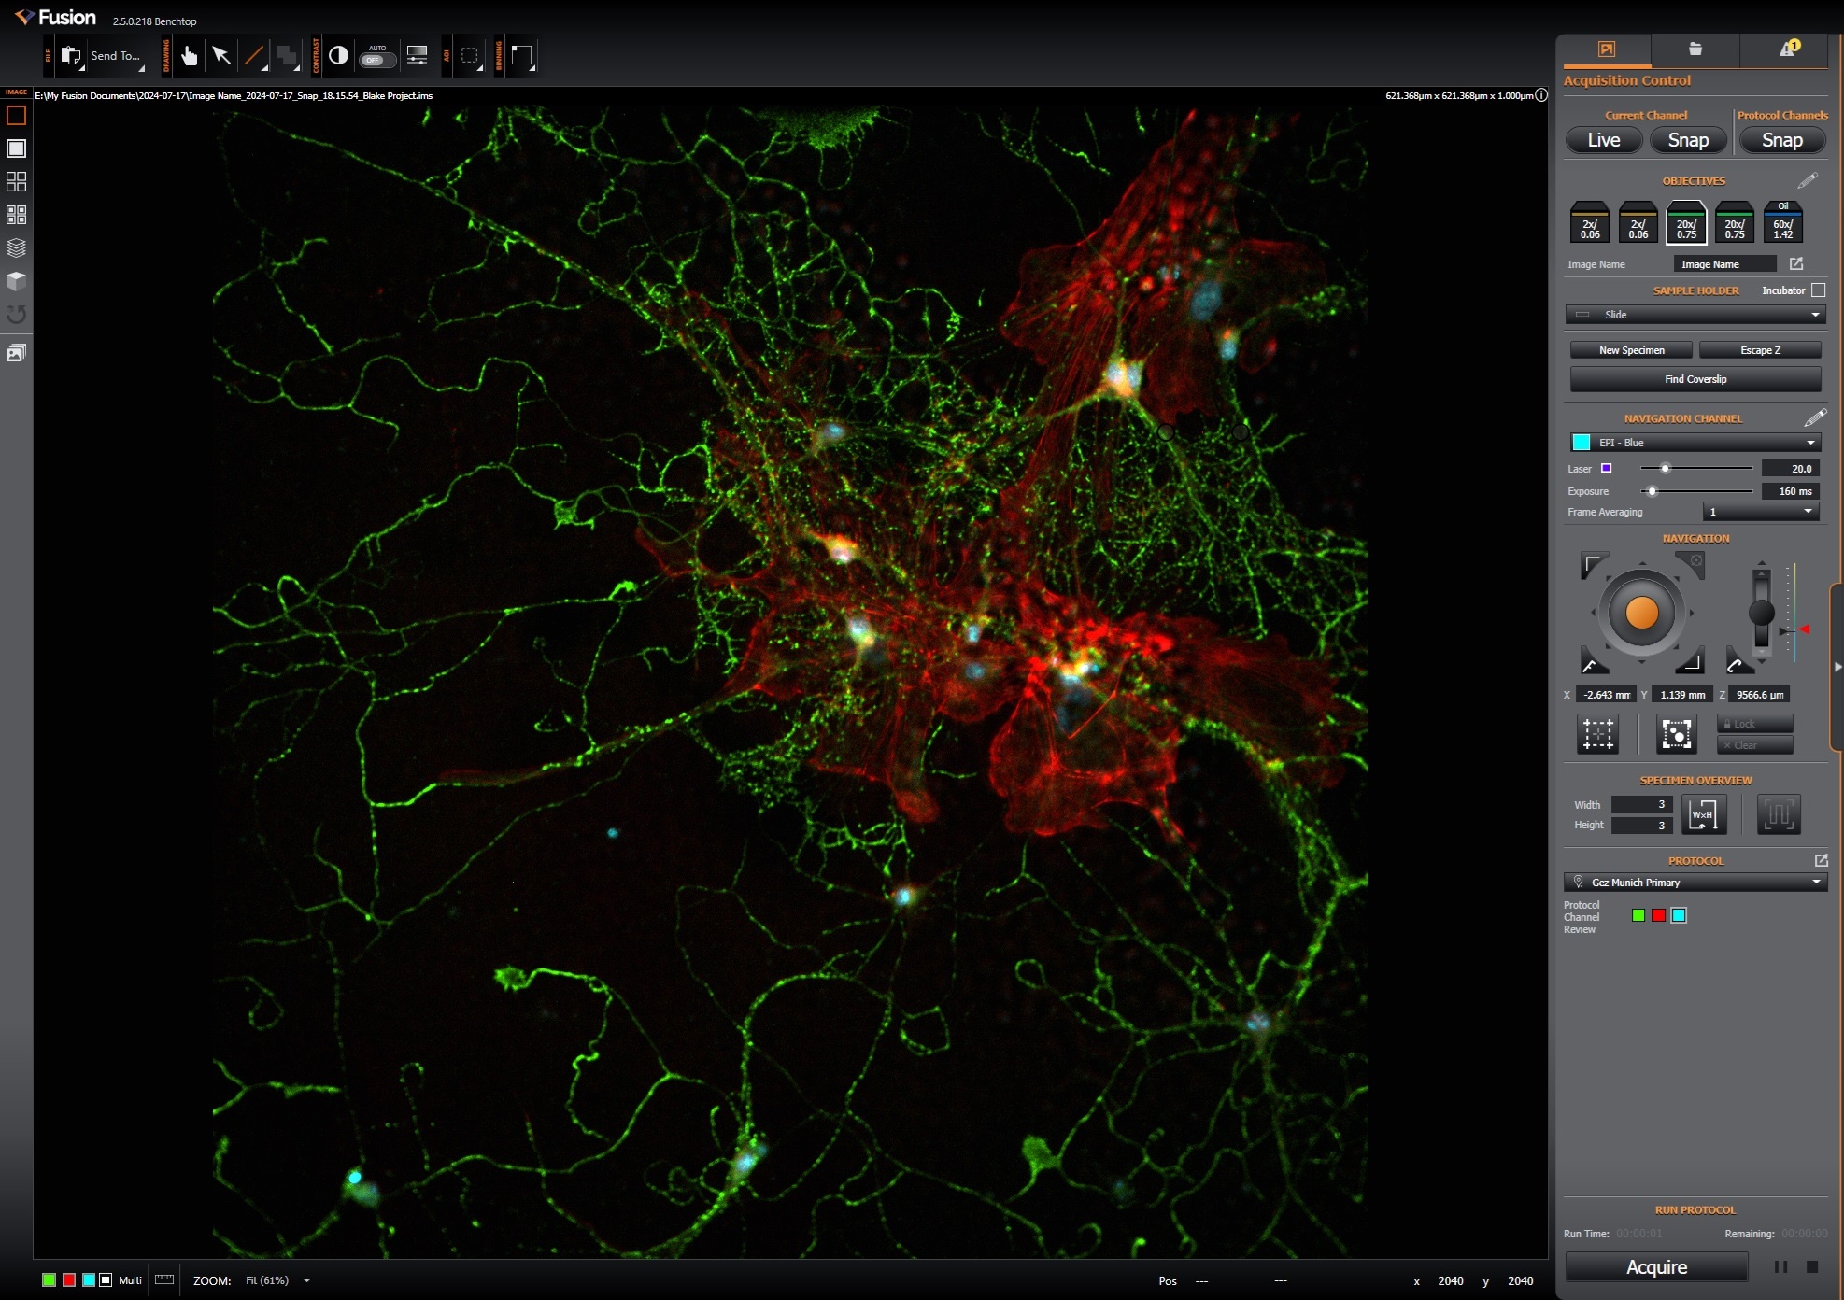Open the histogram contrast sliders panel

coord(417,56)
